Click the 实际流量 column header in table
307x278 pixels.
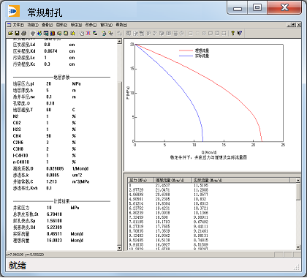pyautogui.click(x=240, y=180)
